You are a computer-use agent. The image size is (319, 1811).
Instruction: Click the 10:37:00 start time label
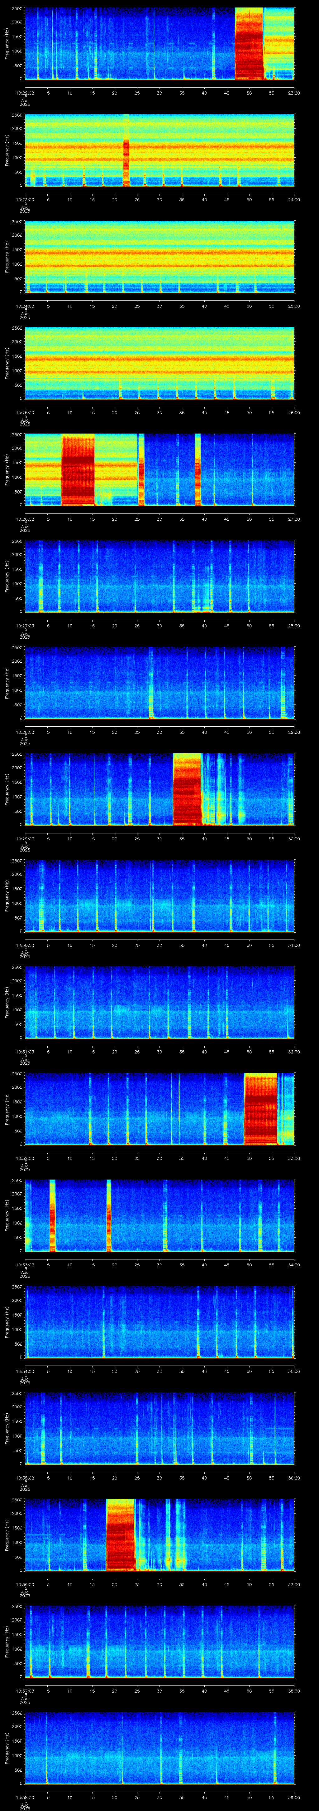(25, 1691)
